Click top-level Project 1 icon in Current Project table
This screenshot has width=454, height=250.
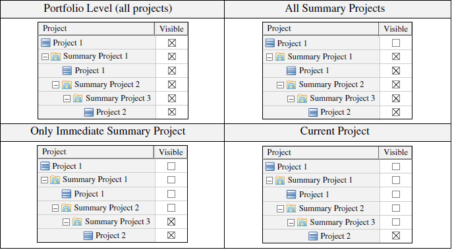point(270,167)
